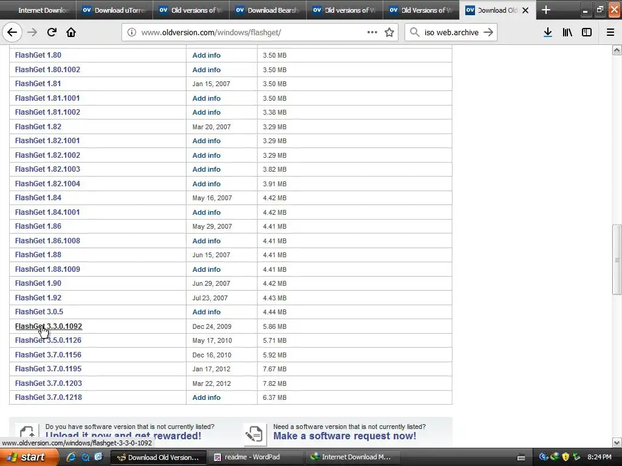Open FlashGet 3.7.0.1195 link
This screenshot has width=622, height=466.
[x=48, y=368]
